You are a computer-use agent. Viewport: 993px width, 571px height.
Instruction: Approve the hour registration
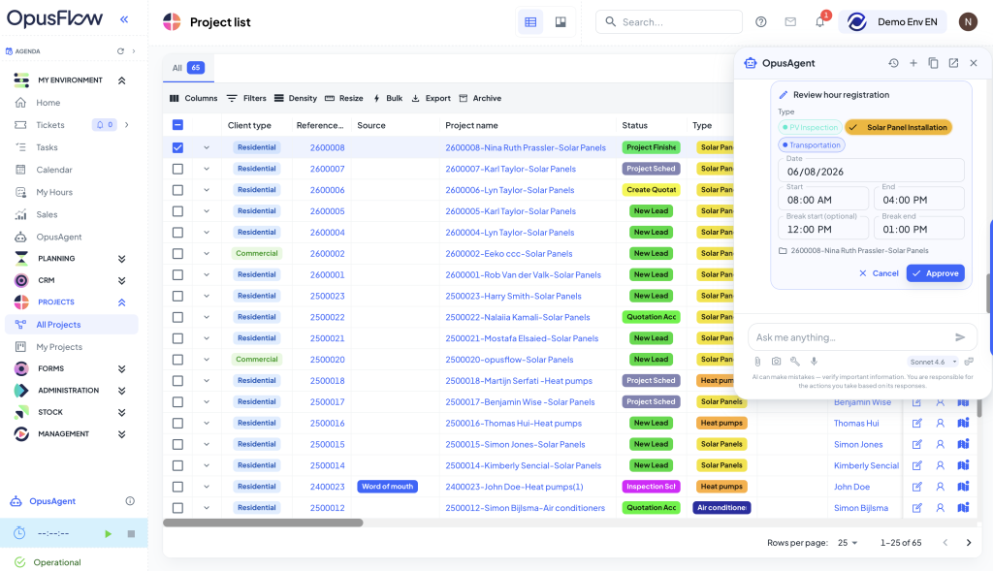tap(936, 273)
